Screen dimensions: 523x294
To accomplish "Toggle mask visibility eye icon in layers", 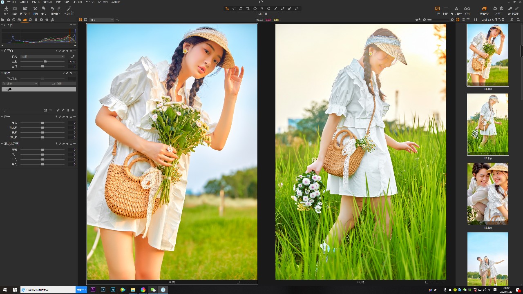I will click(45, 110).
